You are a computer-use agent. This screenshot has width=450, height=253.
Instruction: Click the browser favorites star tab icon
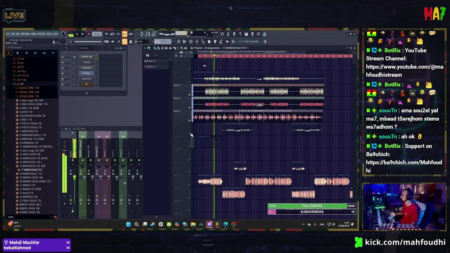[x=53, y=53]
